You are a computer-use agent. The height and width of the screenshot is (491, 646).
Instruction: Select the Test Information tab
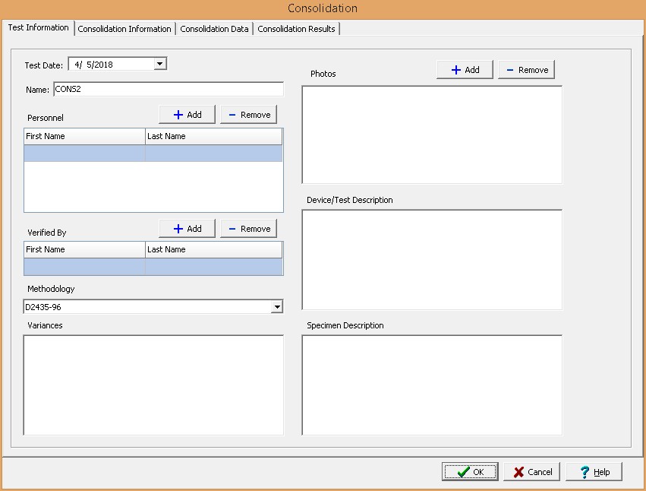pos(38,28)
